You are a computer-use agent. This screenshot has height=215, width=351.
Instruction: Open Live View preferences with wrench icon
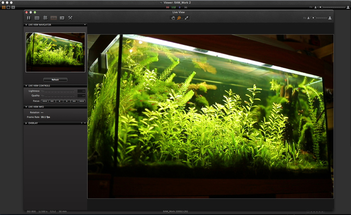pos(70,18)
